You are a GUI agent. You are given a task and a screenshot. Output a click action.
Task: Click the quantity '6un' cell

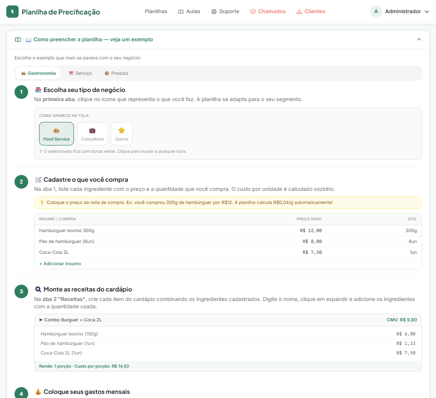(413, 241)
